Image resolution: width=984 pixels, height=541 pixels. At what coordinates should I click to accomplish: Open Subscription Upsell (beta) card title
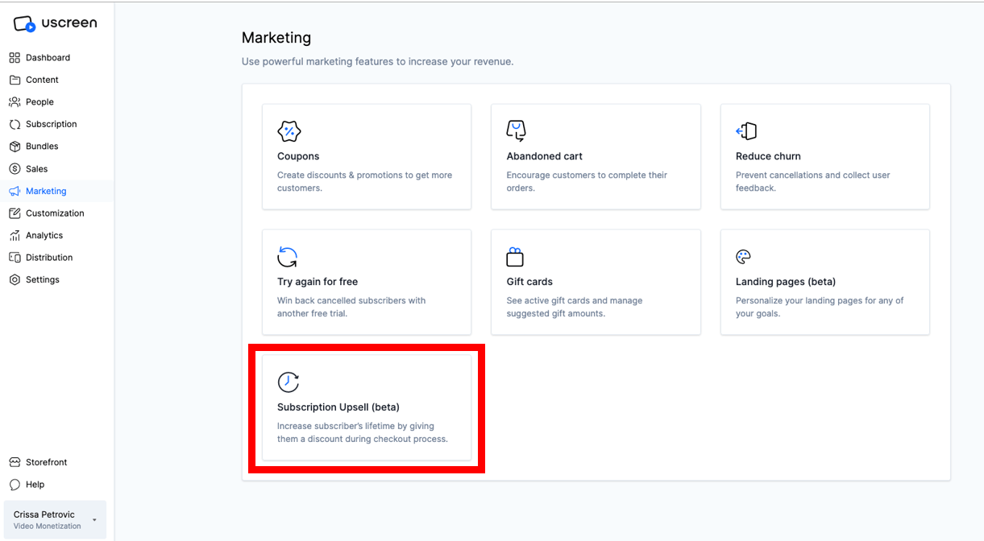338,407
